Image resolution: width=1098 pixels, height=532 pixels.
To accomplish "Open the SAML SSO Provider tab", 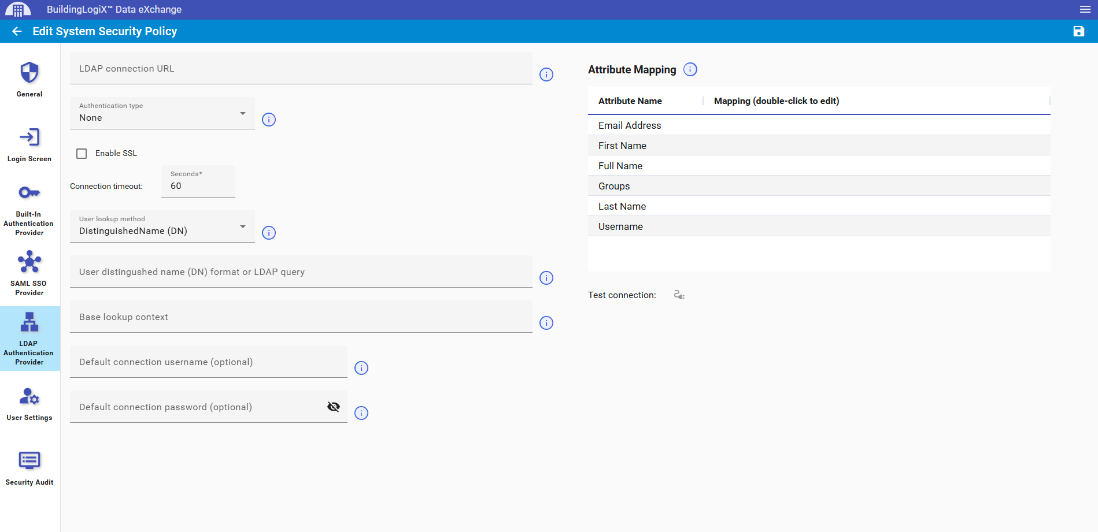I will [29, 273].
